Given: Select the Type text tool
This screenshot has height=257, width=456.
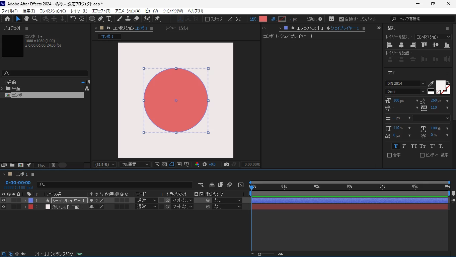Looking at the screenshot, I should [108, 19].
